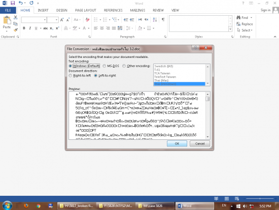This screenshot has width=279, height=210.
Task: Click the Save icon in quick access toolbar
Action: pos(13,3)
